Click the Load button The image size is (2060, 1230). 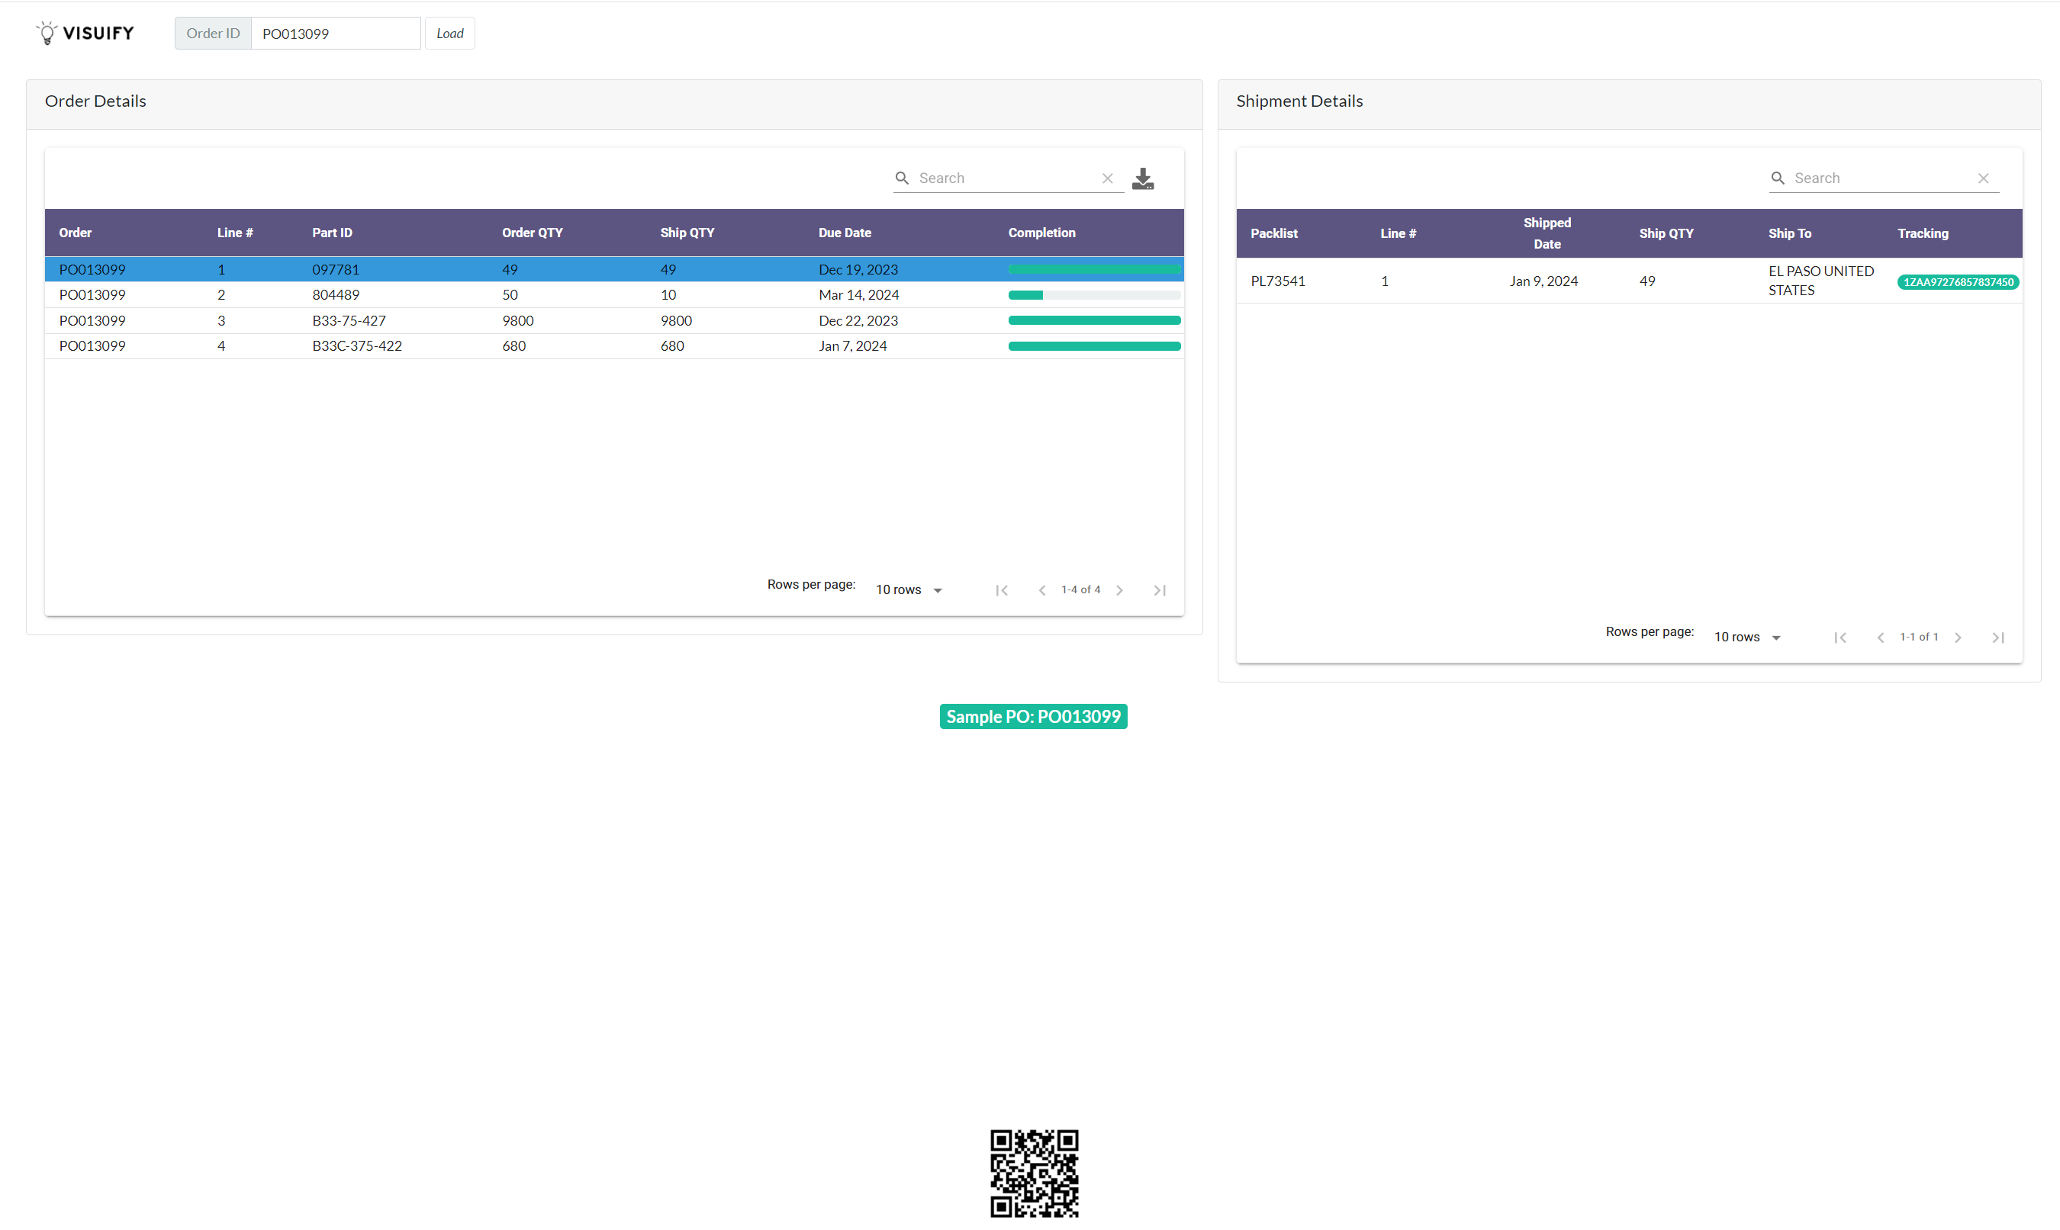click(449, 33)
